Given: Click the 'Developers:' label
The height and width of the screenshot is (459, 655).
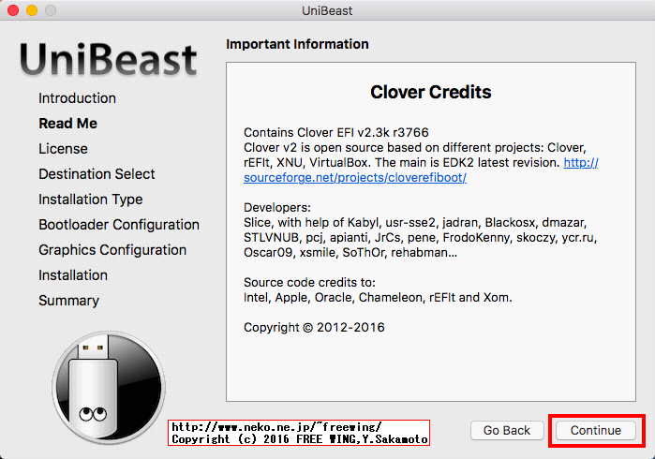Looking at the screenshot, I should pyautogui.click(x=277, y=208).
